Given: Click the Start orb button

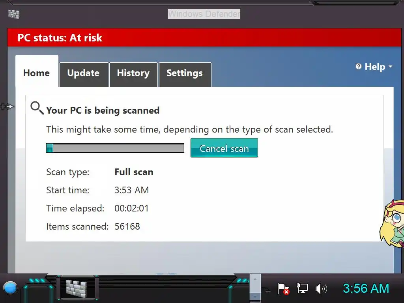Looking at the screenshot, I should [10, 288].
